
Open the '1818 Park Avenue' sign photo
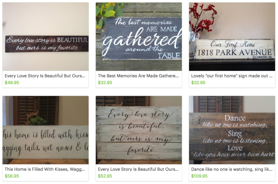click(x=232, y=37)
